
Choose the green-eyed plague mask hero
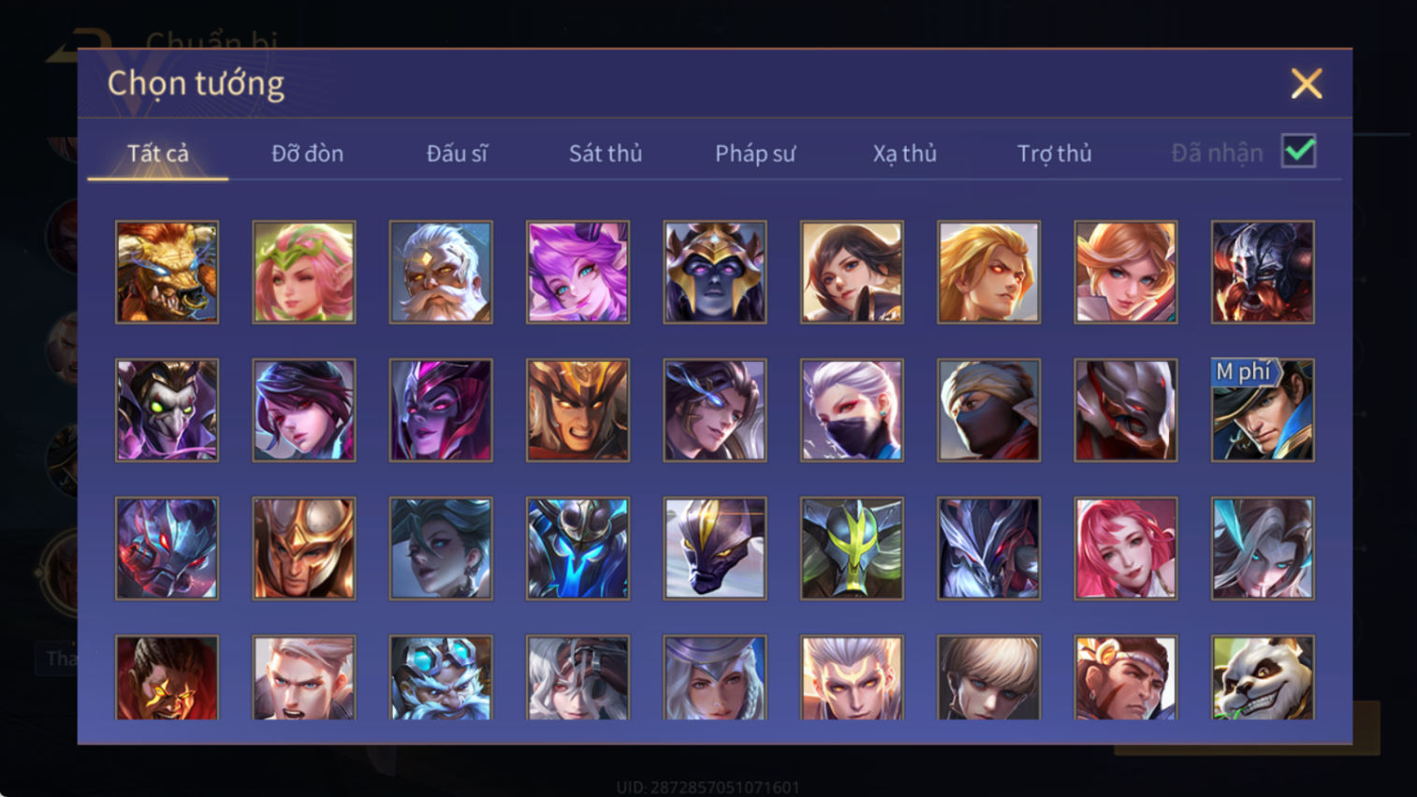[x=167, y=411]
